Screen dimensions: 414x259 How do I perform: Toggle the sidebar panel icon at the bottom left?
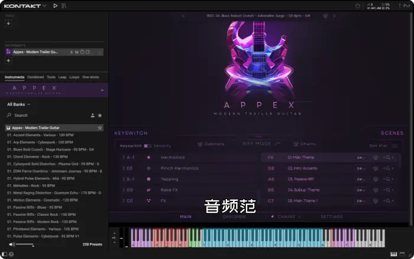[x=5, y=254]
